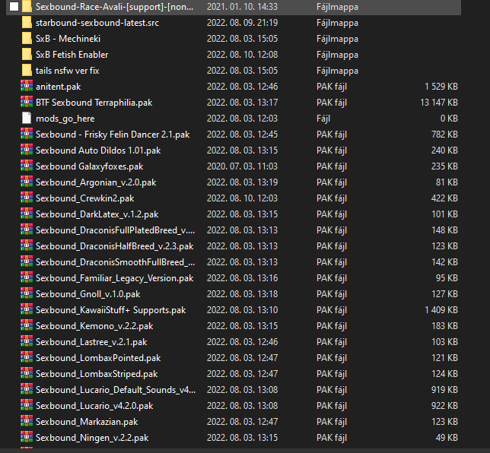Click the tails nsfw ver fix folder icon
The width and height of the screenshot is (490, 453).
[x=27, y=71]
